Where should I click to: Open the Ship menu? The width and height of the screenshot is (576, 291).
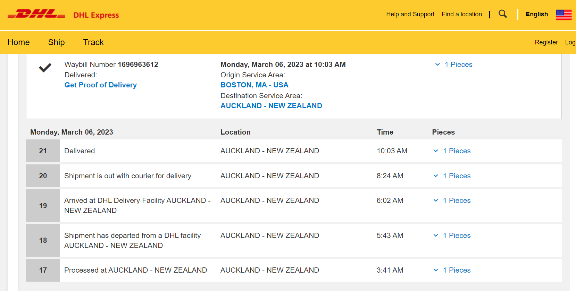[x=57, y=42]
